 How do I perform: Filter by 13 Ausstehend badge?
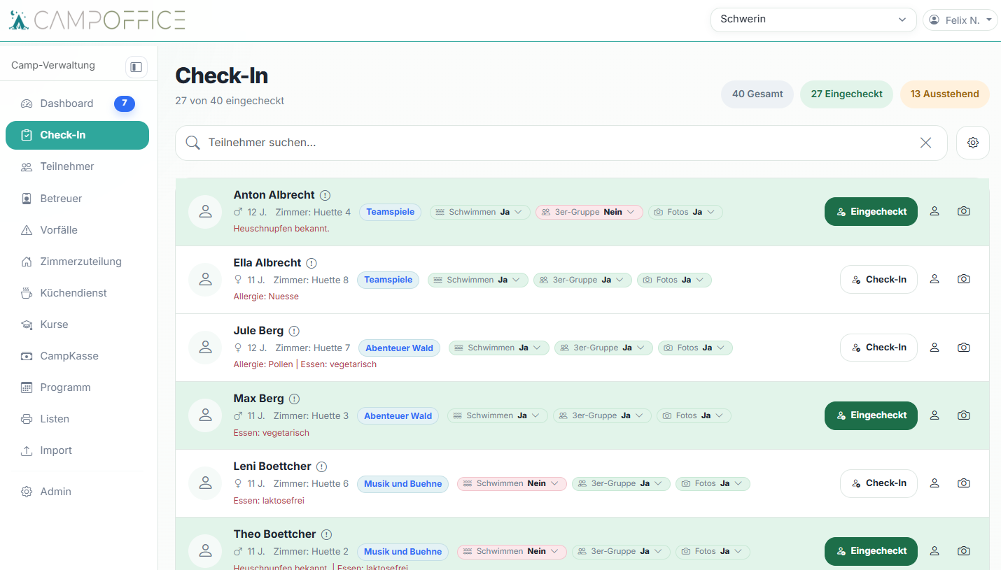point(945,94)
